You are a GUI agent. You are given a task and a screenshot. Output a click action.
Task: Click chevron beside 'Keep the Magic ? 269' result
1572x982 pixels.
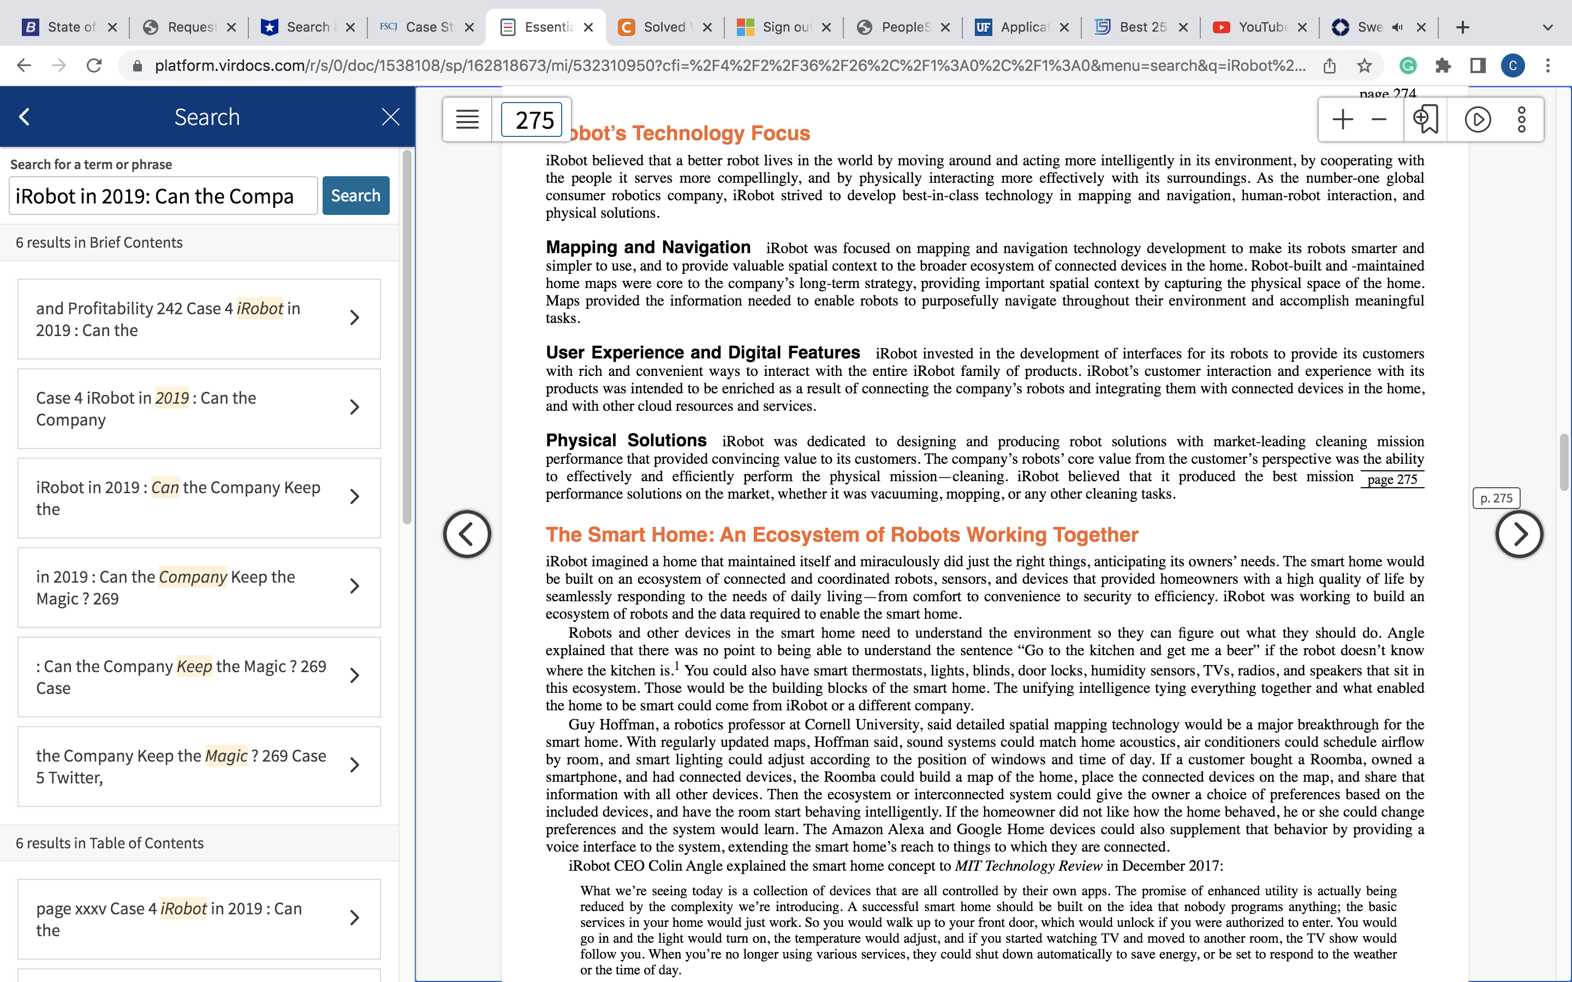(355, 586)
